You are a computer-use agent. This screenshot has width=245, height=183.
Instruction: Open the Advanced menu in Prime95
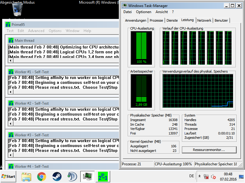(x=36, y=31)
